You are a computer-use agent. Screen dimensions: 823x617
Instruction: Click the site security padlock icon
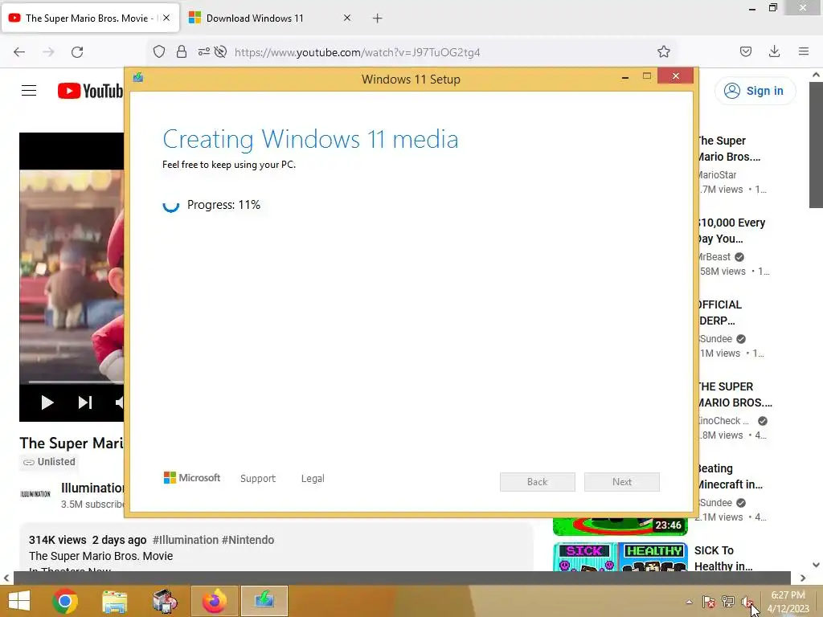coord(182,51)
